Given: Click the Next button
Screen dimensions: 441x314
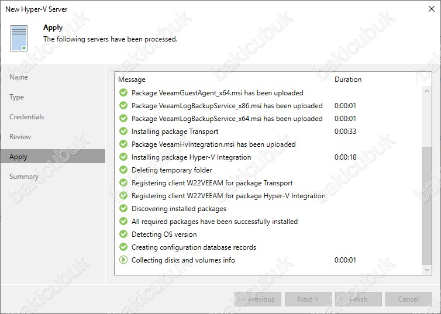Looking at the screenshot, I should pos(308,299).
